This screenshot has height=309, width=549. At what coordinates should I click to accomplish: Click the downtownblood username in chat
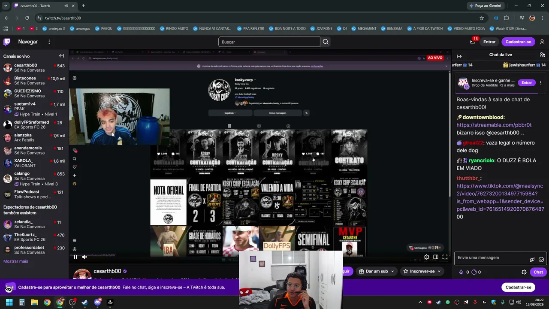click(483, 117)
